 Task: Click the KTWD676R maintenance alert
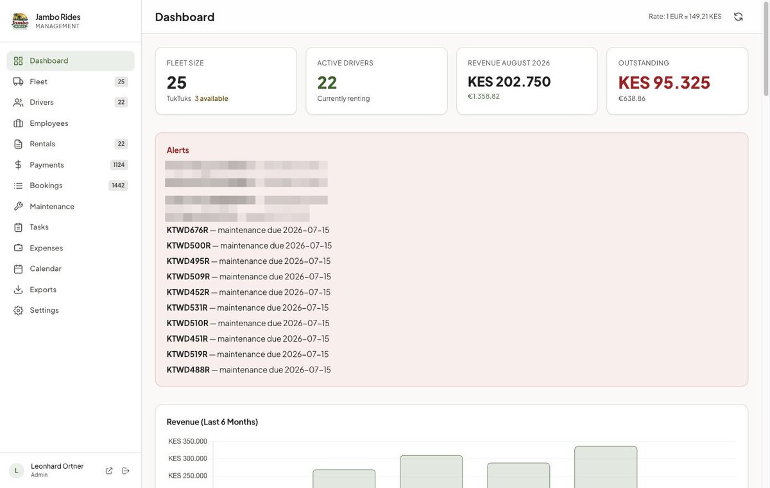[248, 230]
